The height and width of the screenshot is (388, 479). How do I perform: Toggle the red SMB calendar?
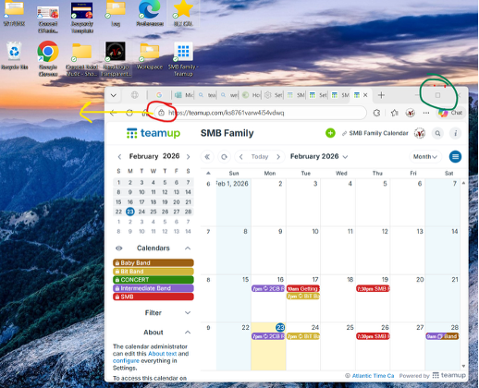click(x=154, y=297)
